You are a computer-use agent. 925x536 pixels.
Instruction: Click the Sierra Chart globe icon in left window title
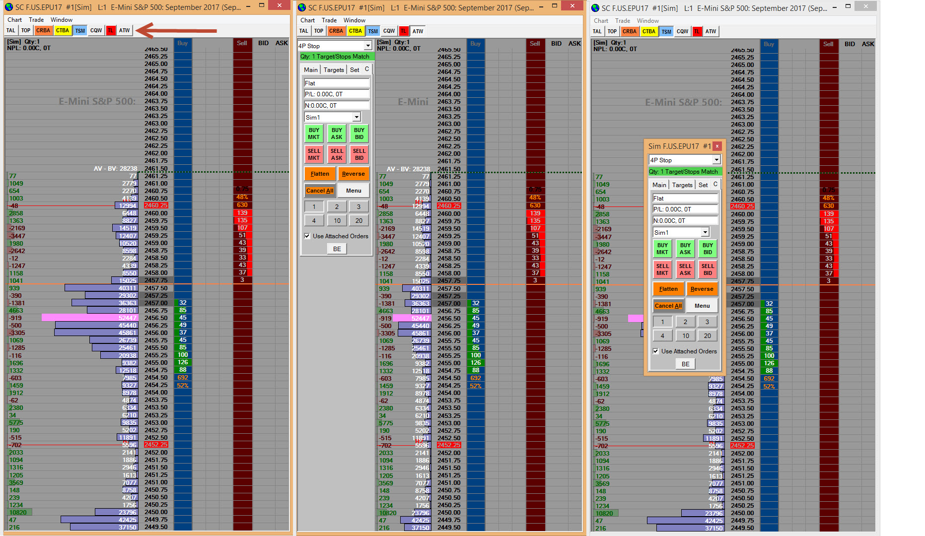coord(9,7)
